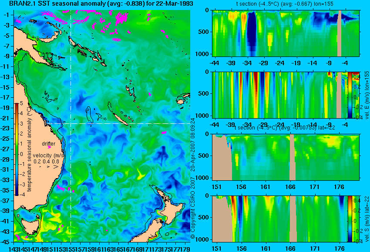Click '-44' under the lon=155 temperature section

pyautogui.click(x=214, y=63)
